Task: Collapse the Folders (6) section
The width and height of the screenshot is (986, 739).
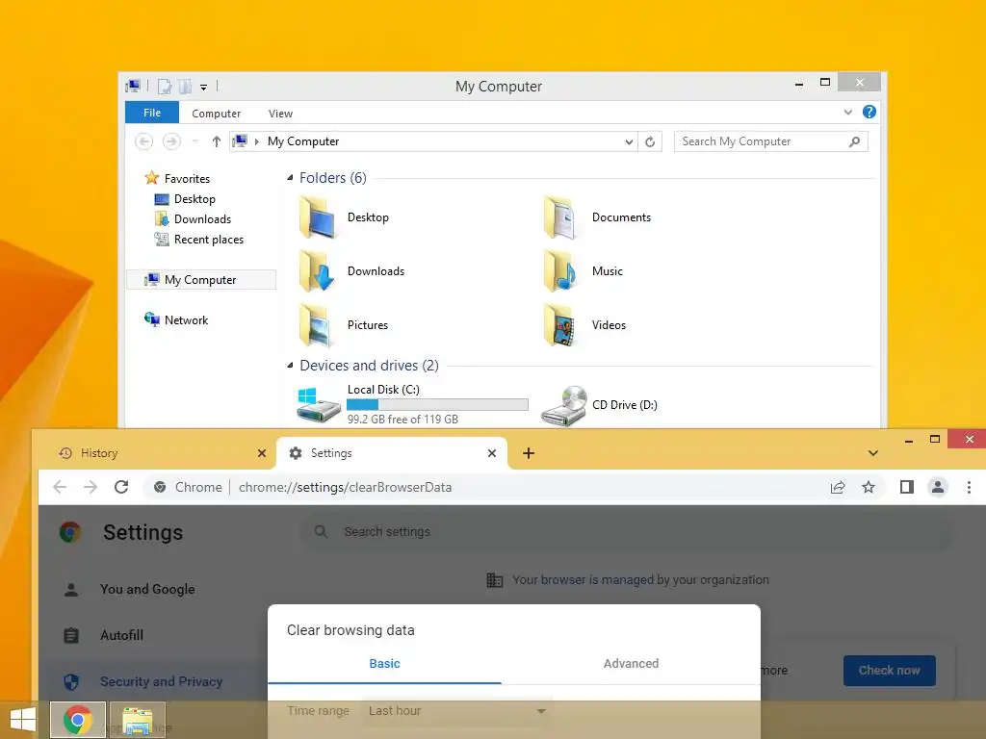Action: (290, 178)
